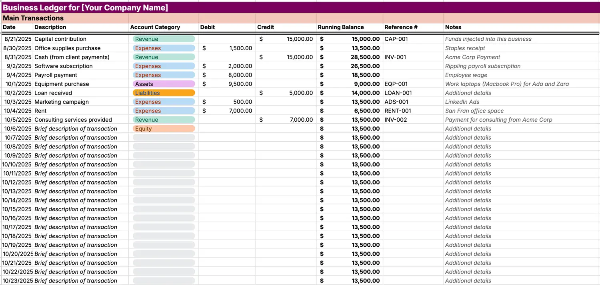This screenshot has width=600, height=285.
Task: Select the 15,000.00 credit for Cash from client payments
Action: click(x=286, y=57)
